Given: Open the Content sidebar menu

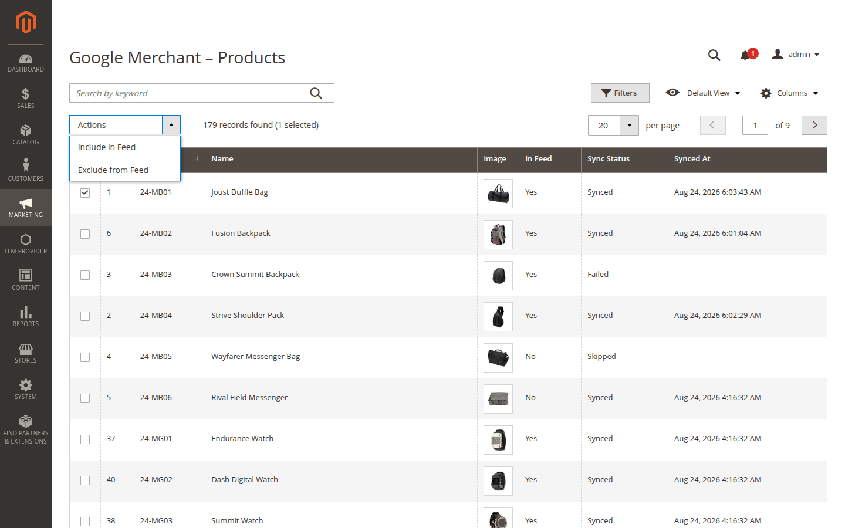Looking at the screenshot, I should [26, 280].
